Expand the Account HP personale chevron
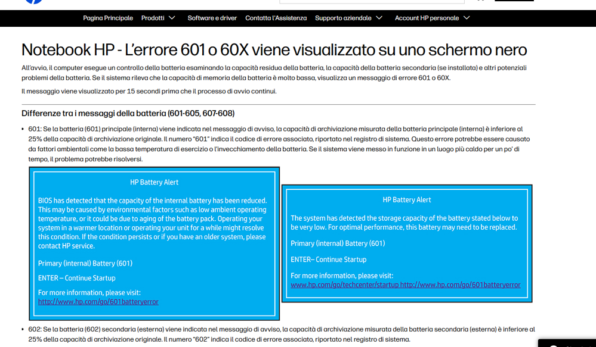This screenshot has width=596, height=347. [x=467, y=18]
